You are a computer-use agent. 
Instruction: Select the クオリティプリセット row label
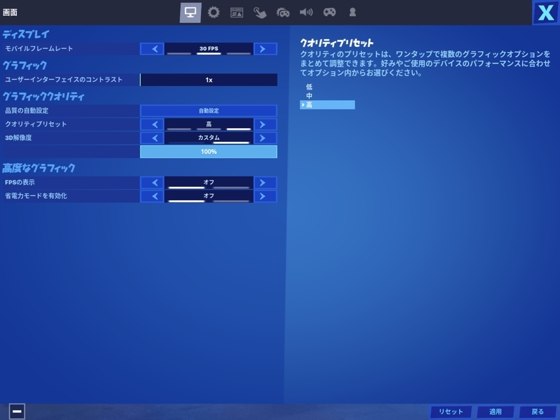pos(36,124)
